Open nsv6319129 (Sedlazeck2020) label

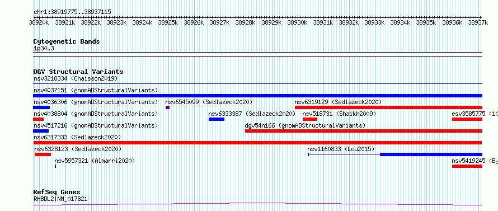pos(338,102)
